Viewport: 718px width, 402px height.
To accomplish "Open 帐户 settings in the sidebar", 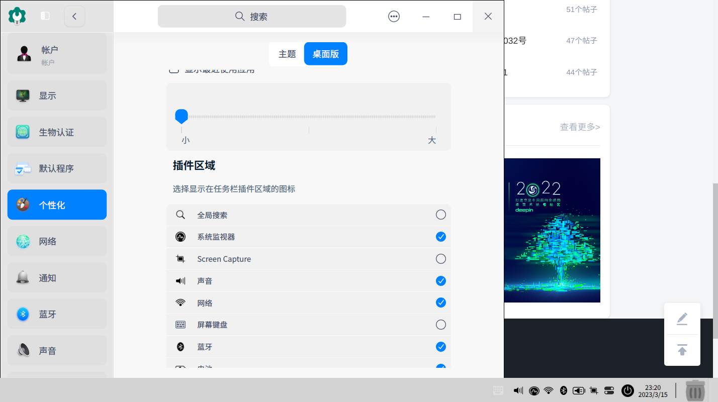I will pyautogui.click(x=57, y=54).
